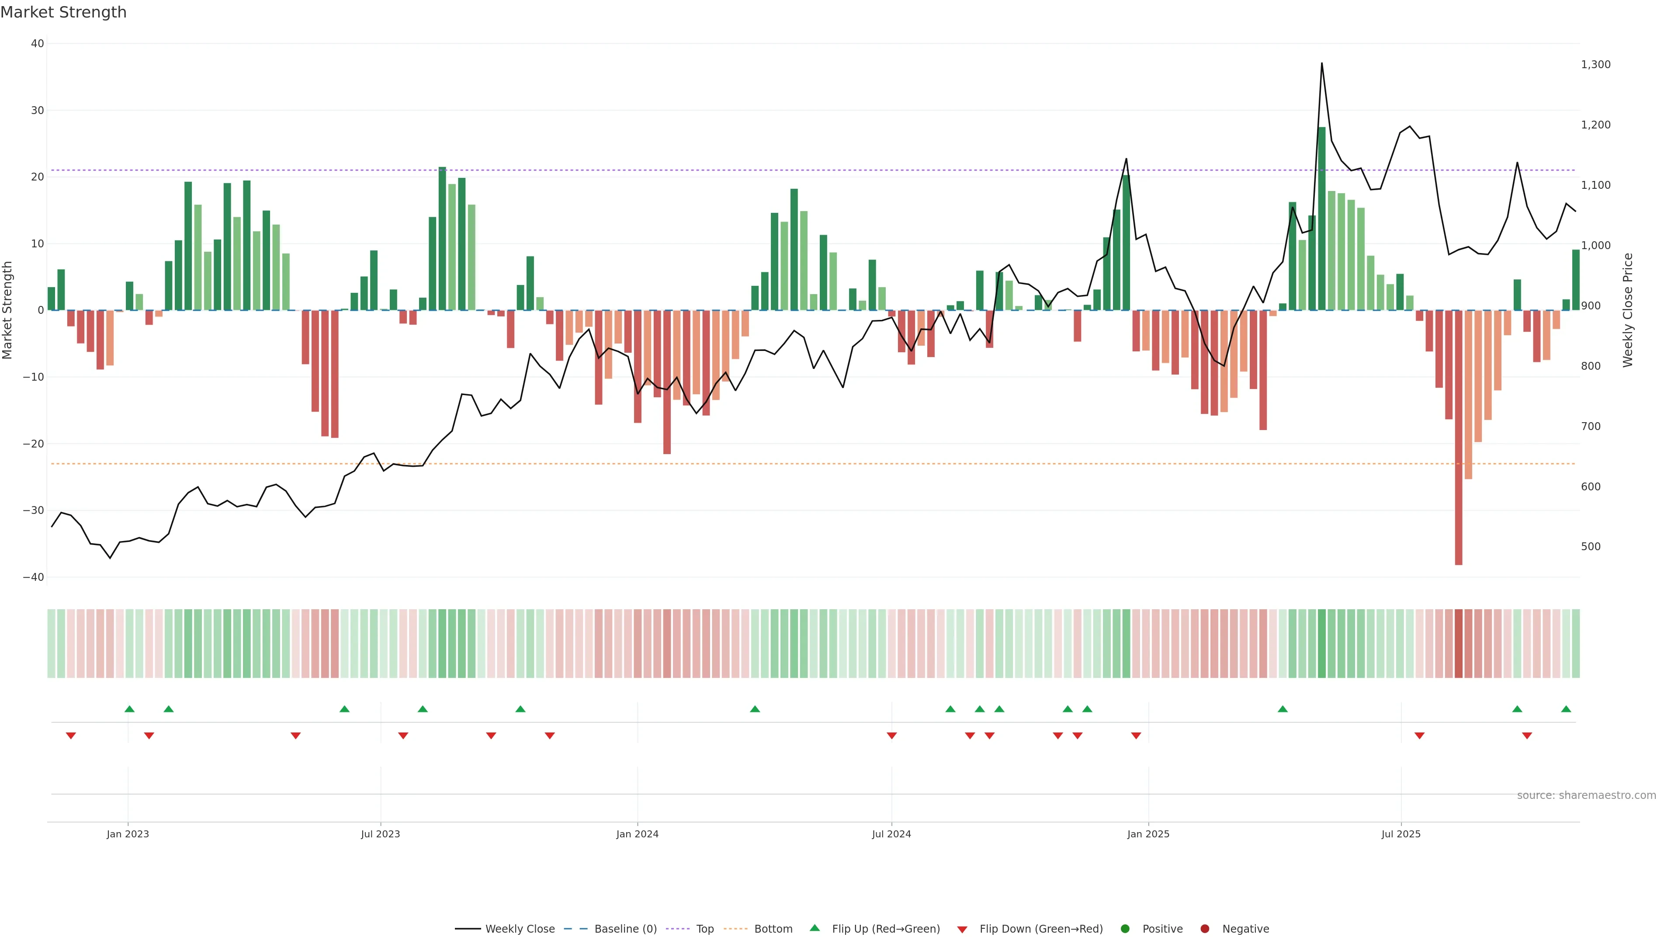Image resolution: width=1678 pixels, height=944 pixels.
Task: Click the sharemaestro.com source text
Action: click(1586, 795)
